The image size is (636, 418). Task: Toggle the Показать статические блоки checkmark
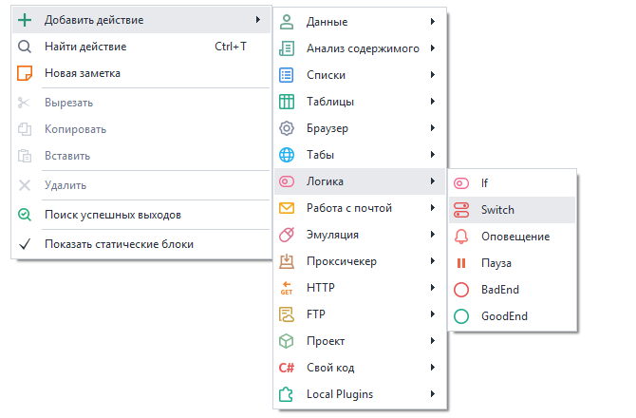click(x=25, y=244)
